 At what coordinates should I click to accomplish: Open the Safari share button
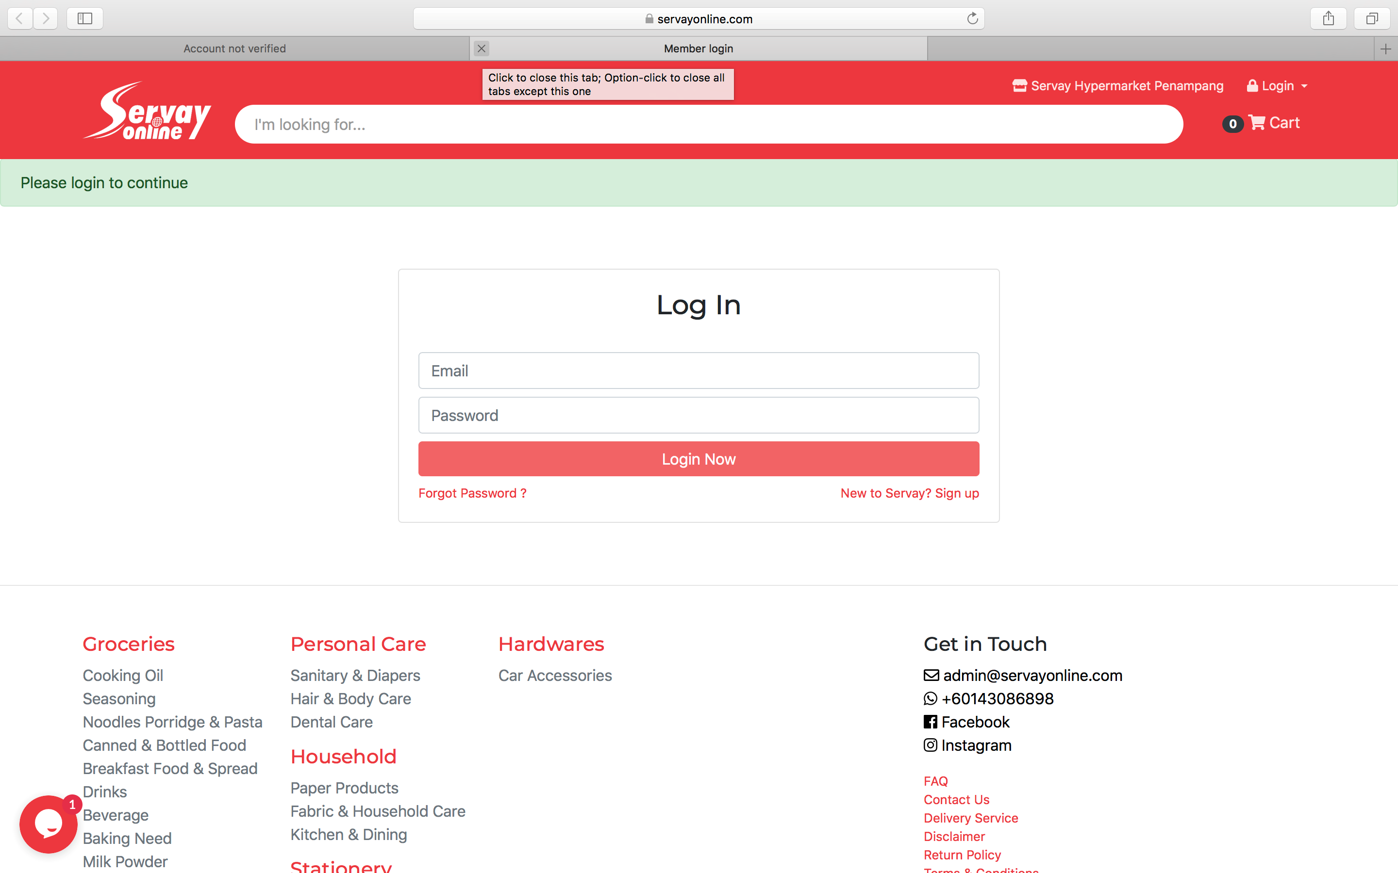click(1328, 18)
